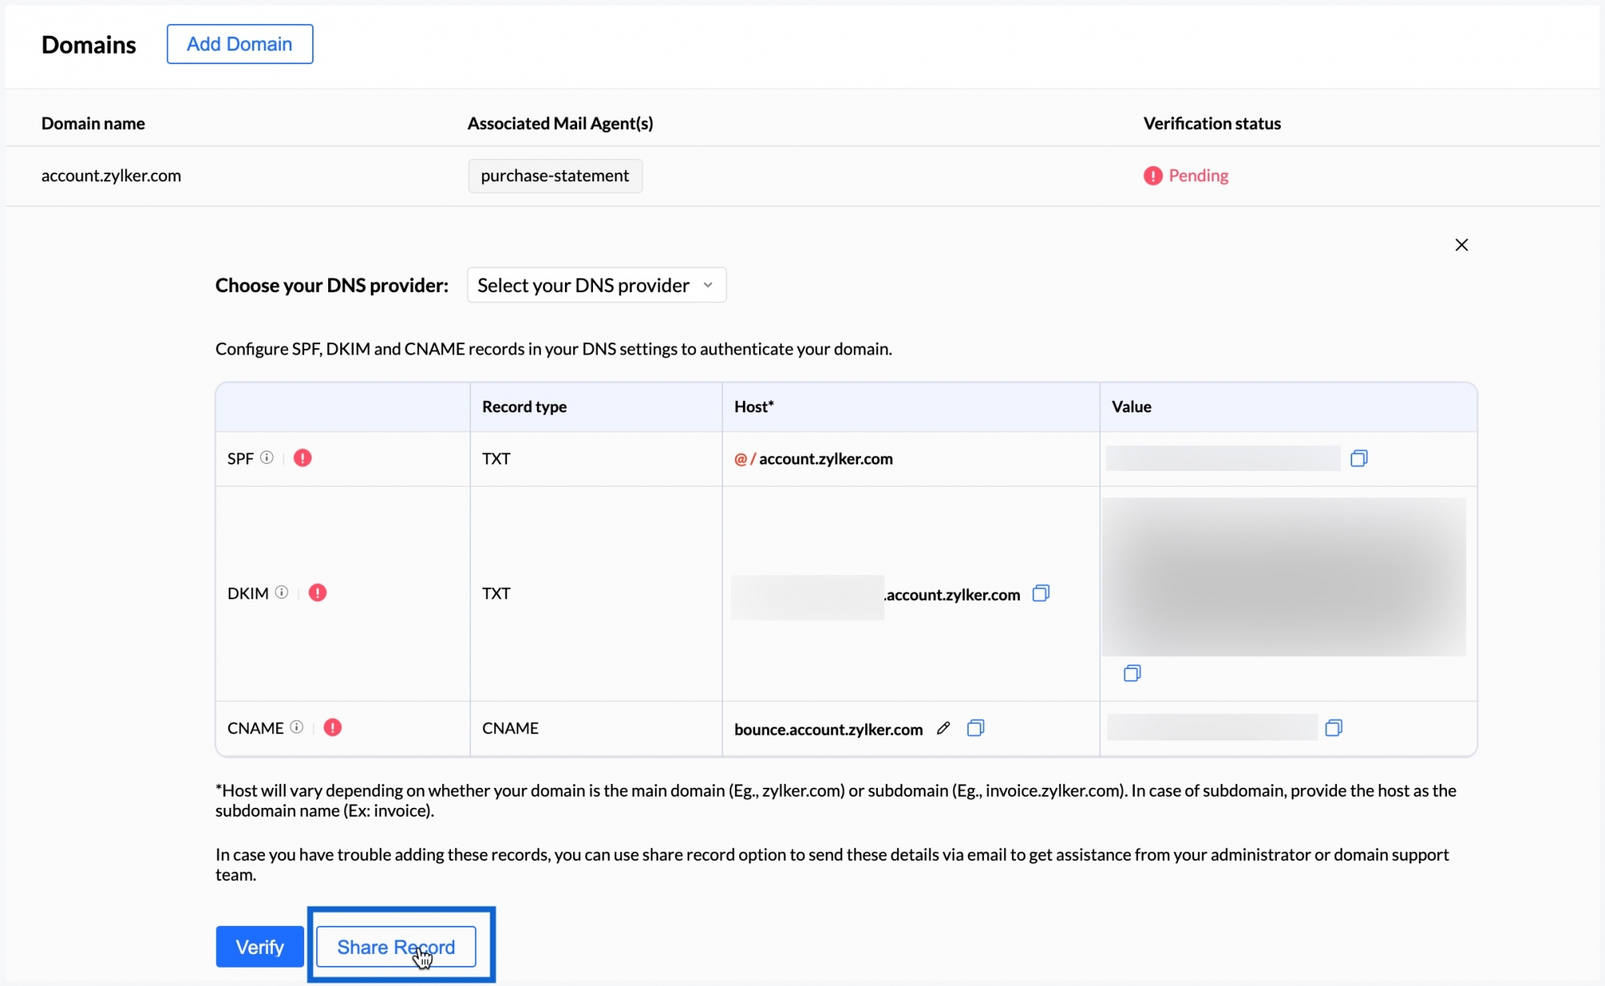
Task: Open the CNAME info tooltip icon
Action: pyautogui.click(x=297, y=727)
